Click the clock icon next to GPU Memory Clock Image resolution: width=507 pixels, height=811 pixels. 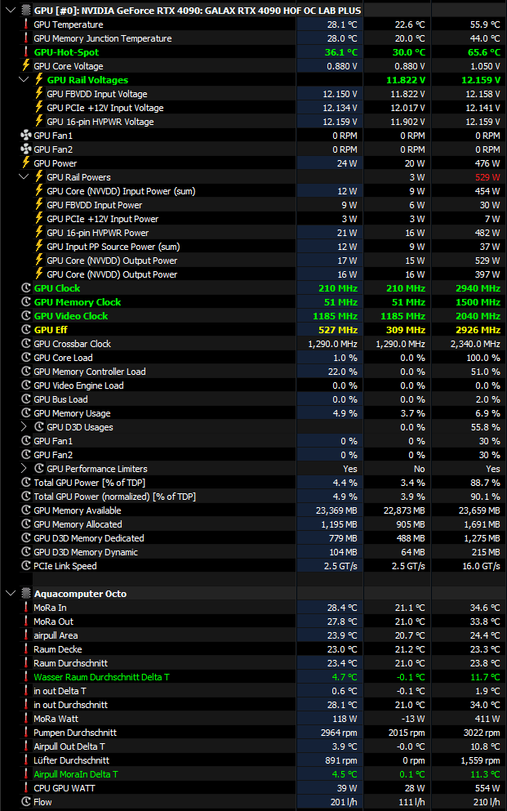click(x=26, y=302)
